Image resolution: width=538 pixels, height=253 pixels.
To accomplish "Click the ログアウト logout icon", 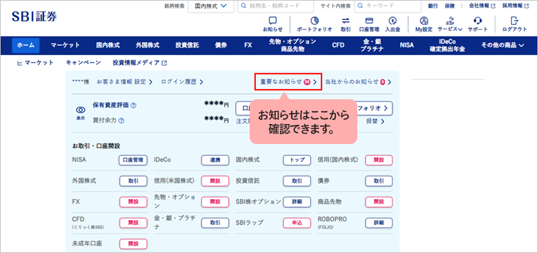I will click(x=515, y=24).
